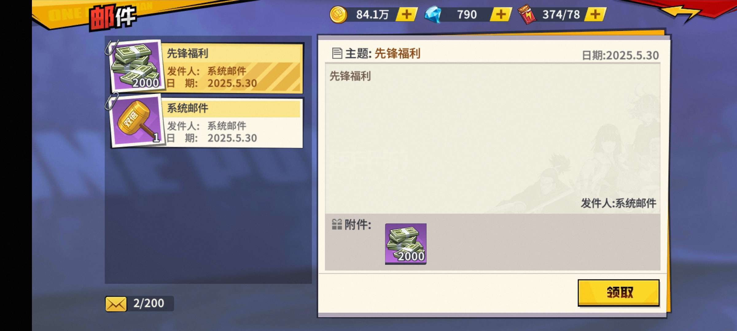Click the envelope mailbox count icon
The height and width of the screenshot is (331, 737).
[116, 304]
